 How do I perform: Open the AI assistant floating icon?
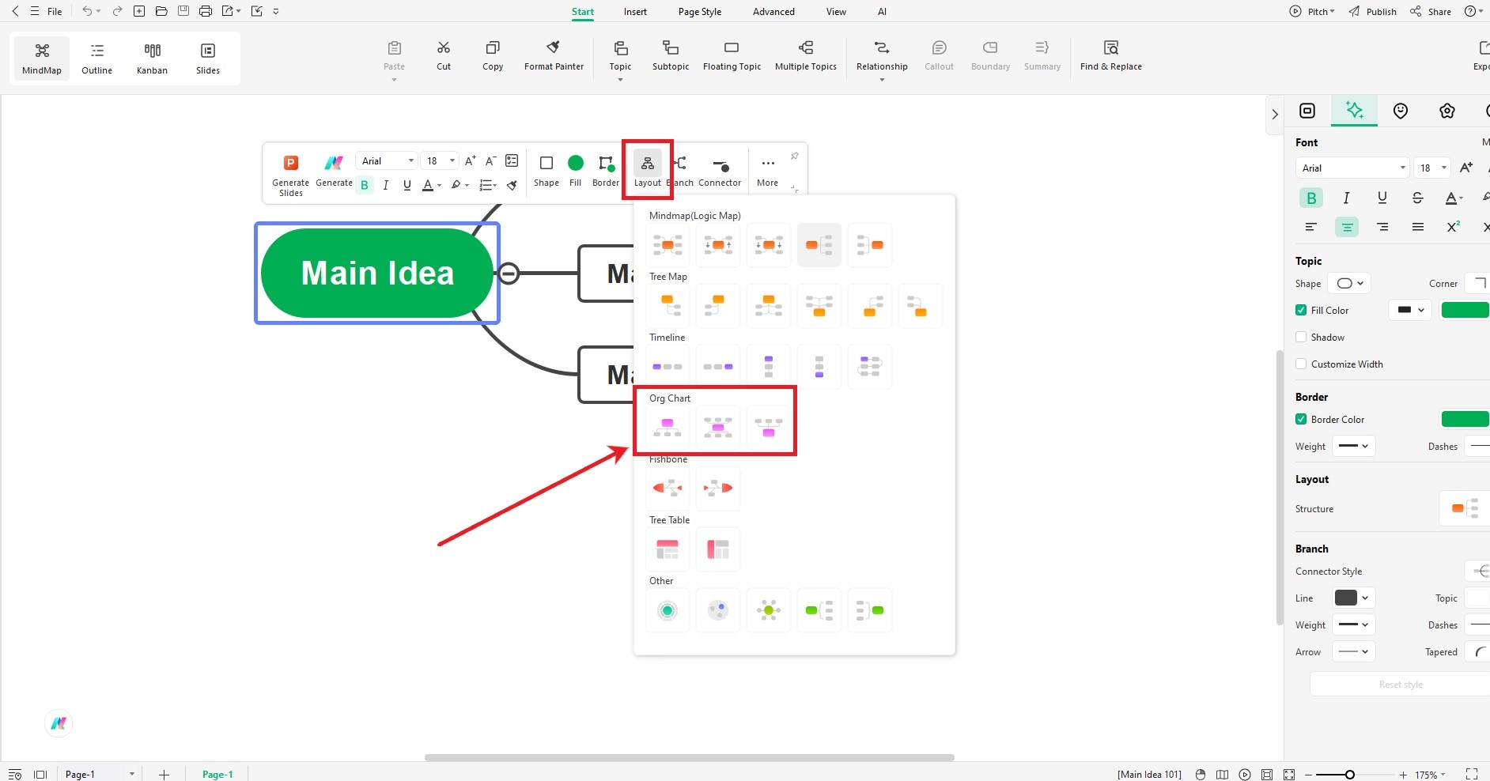point(59,723)
